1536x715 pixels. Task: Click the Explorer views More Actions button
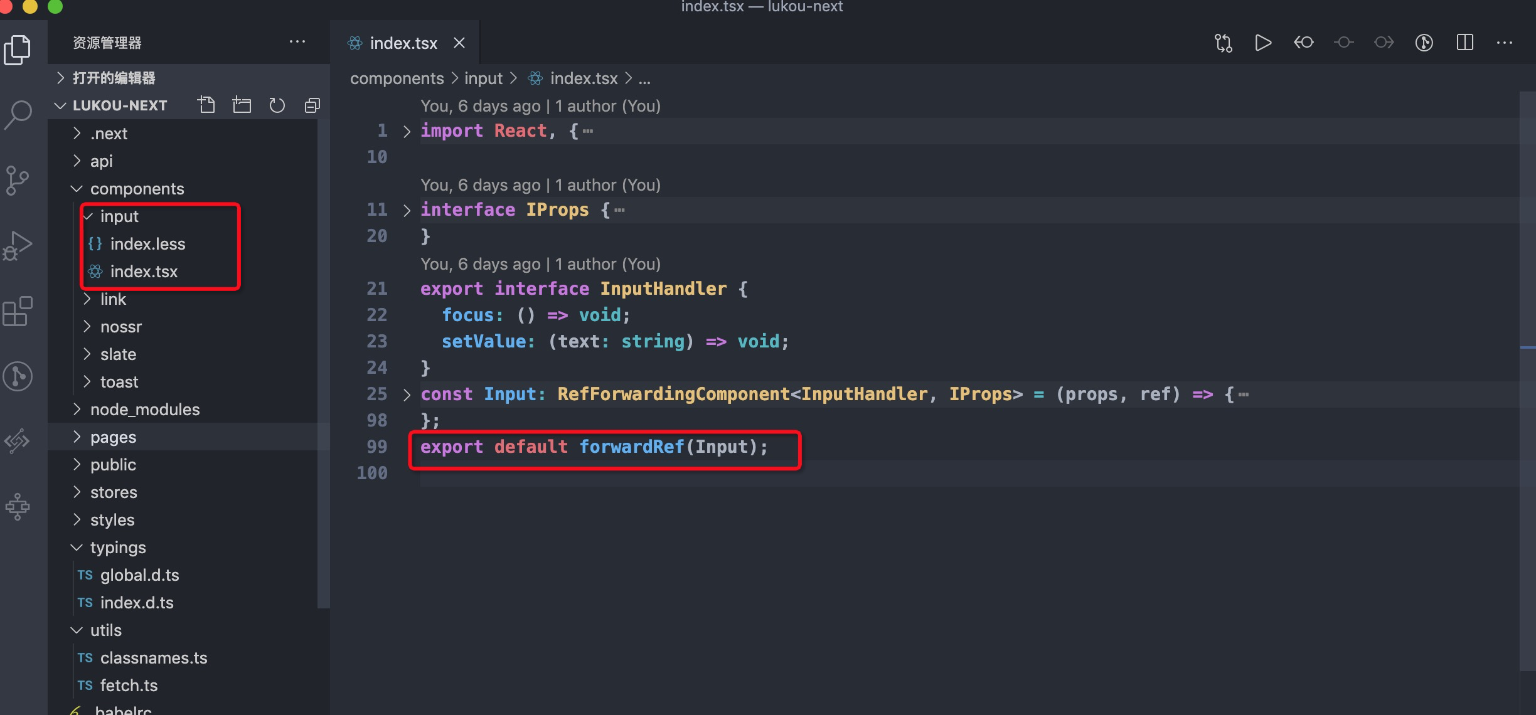298,42
